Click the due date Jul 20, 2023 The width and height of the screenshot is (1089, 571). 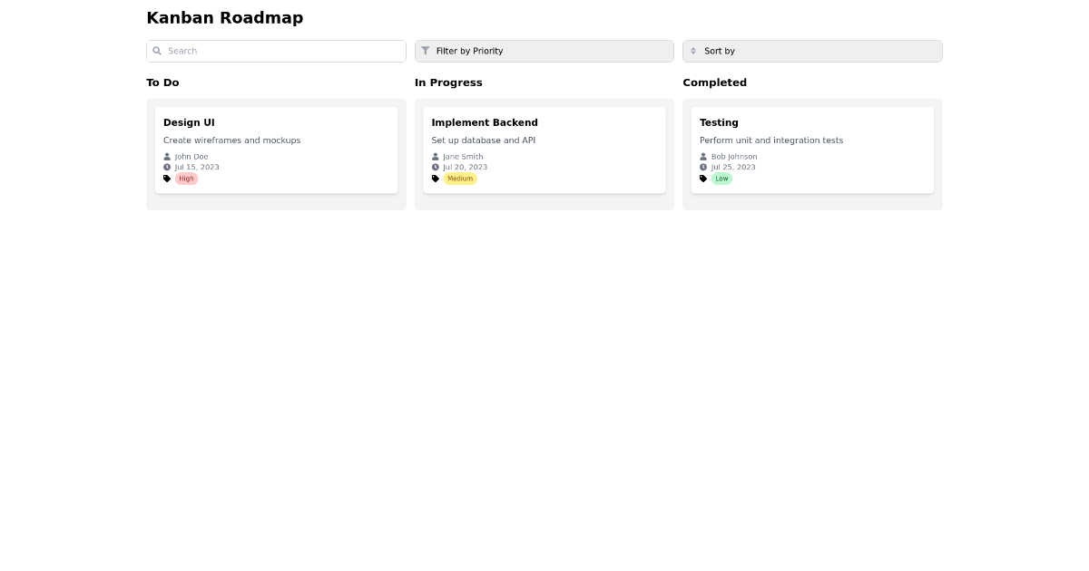click(465, 167)
